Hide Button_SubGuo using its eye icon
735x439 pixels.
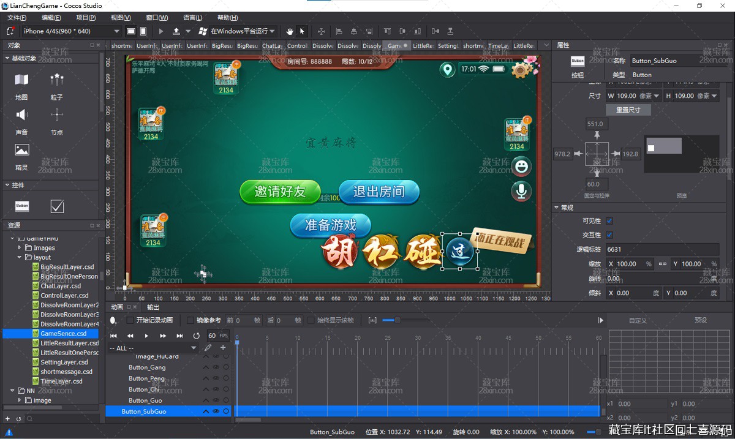[216, 411]
